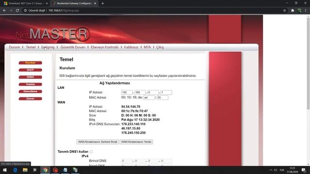The width and height of the screenshot is (310, 174).
Task: Open the Windows Start menu
Action: point(5,170)
